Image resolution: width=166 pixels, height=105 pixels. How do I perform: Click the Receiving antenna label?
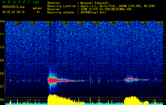click(x=61, y=12)
